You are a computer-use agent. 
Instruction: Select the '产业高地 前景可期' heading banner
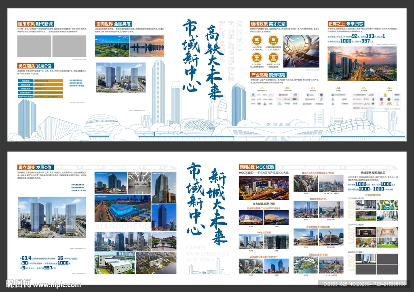coord(268,75)
